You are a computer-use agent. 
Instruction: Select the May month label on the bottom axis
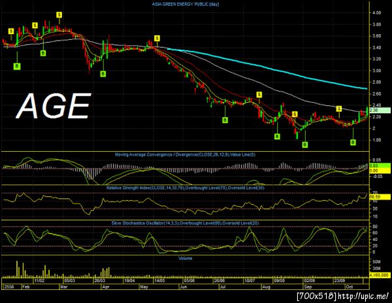(x=144, y=287)
